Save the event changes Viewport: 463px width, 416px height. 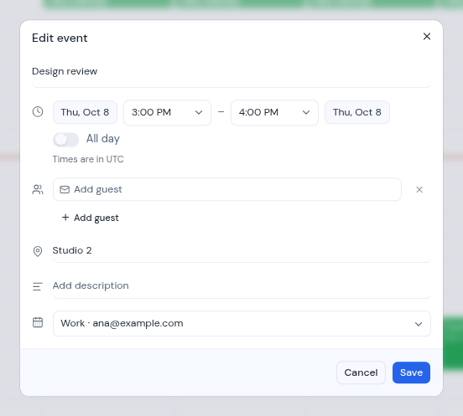coord(411,372)
